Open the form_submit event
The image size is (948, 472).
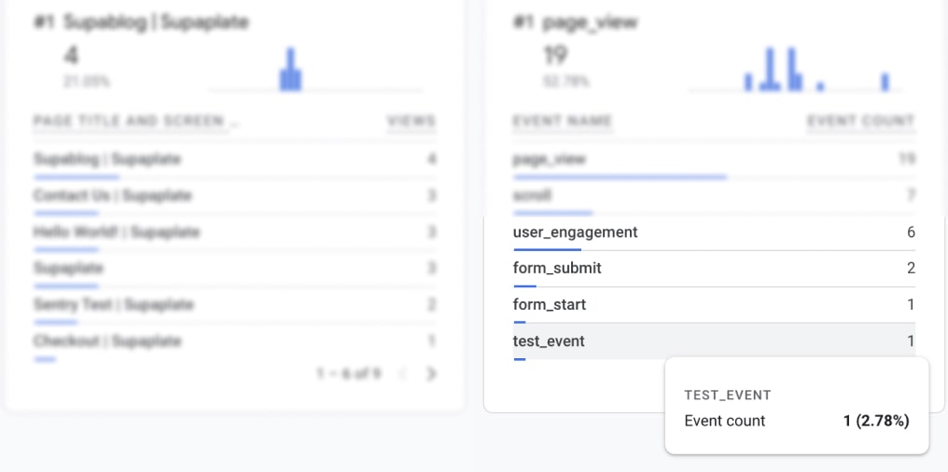tap(714, 269)
